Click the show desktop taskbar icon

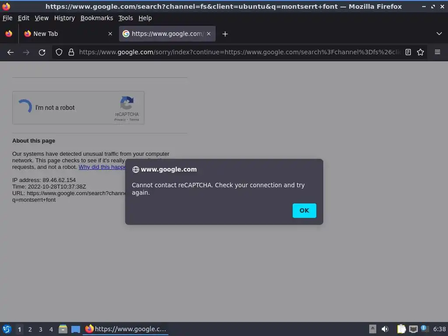(x=75, y=329)
